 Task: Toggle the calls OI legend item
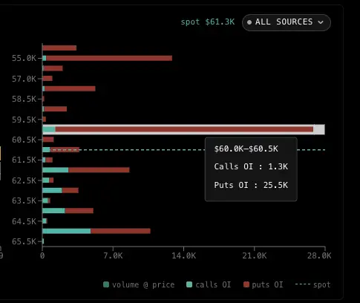pos(209,284)
